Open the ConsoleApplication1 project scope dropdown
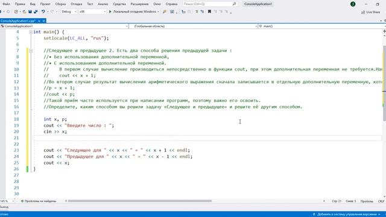The width and height of the screenshot is (386, 217). pyautogui.click(x=65, y=26)
